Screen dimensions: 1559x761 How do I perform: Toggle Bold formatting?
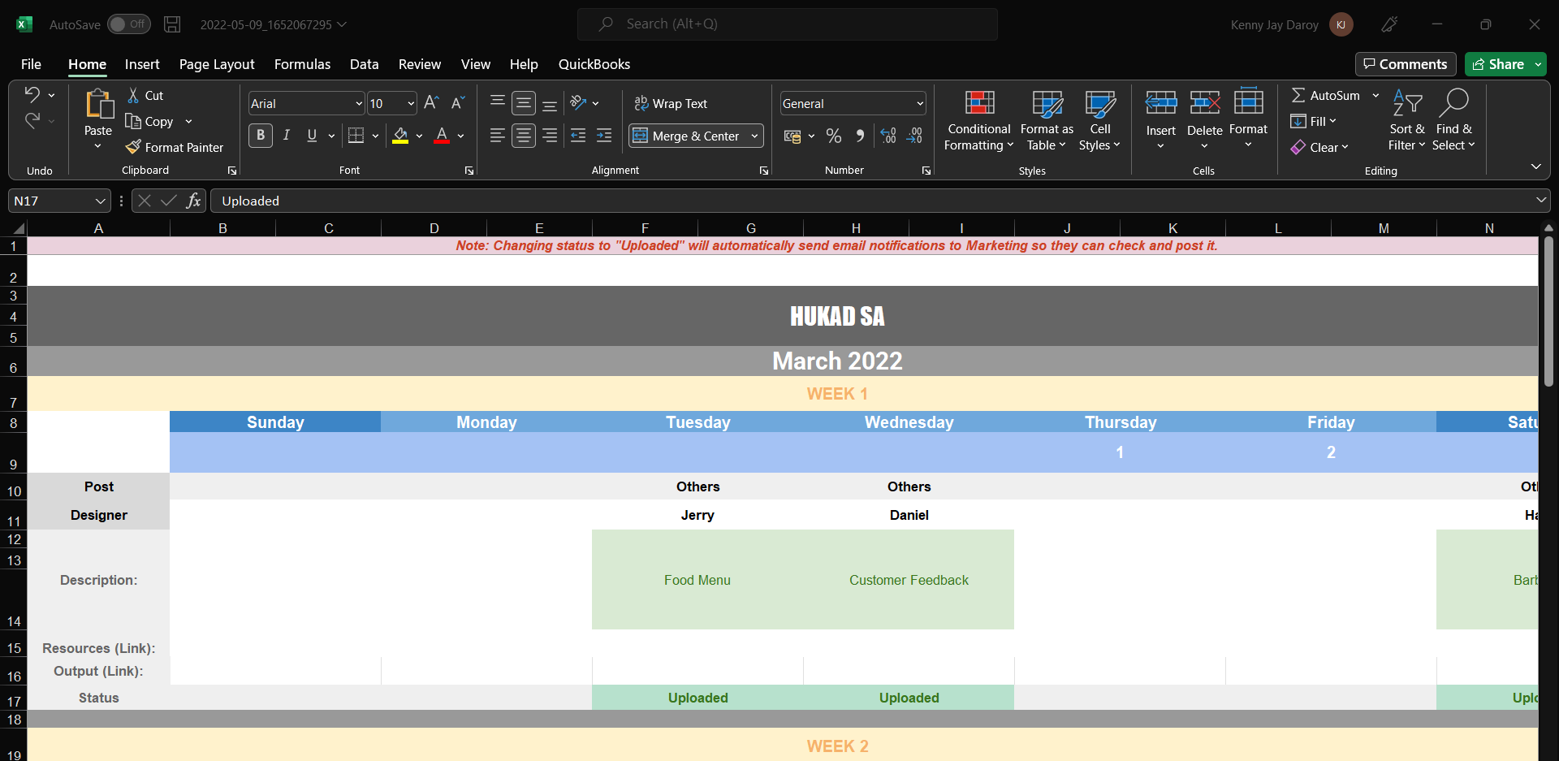coord(261,136)
